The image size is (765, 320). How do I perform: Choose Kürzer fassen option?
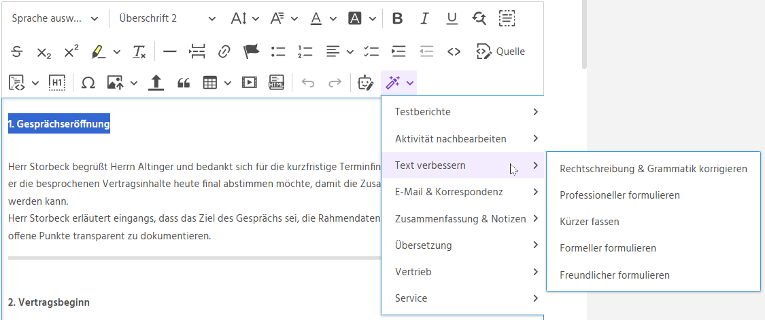tap(653, 222)
